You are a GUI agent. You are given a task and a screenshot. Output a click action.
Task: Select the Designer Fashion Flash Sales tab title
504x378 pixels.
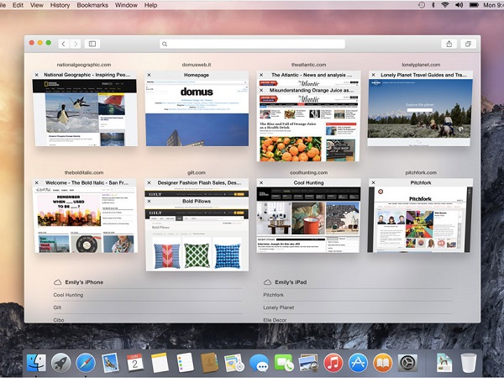199,182
